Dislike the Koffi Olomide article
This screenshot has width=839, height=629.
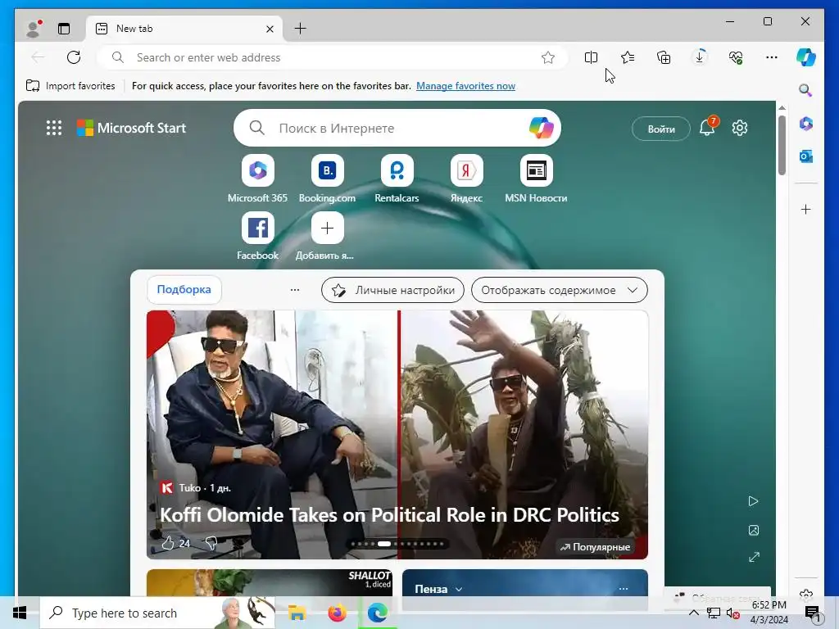click(211, 543)
